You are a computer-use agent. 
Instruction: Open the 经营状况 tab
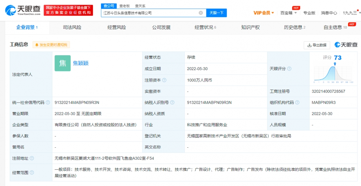[x=205, y=27]
